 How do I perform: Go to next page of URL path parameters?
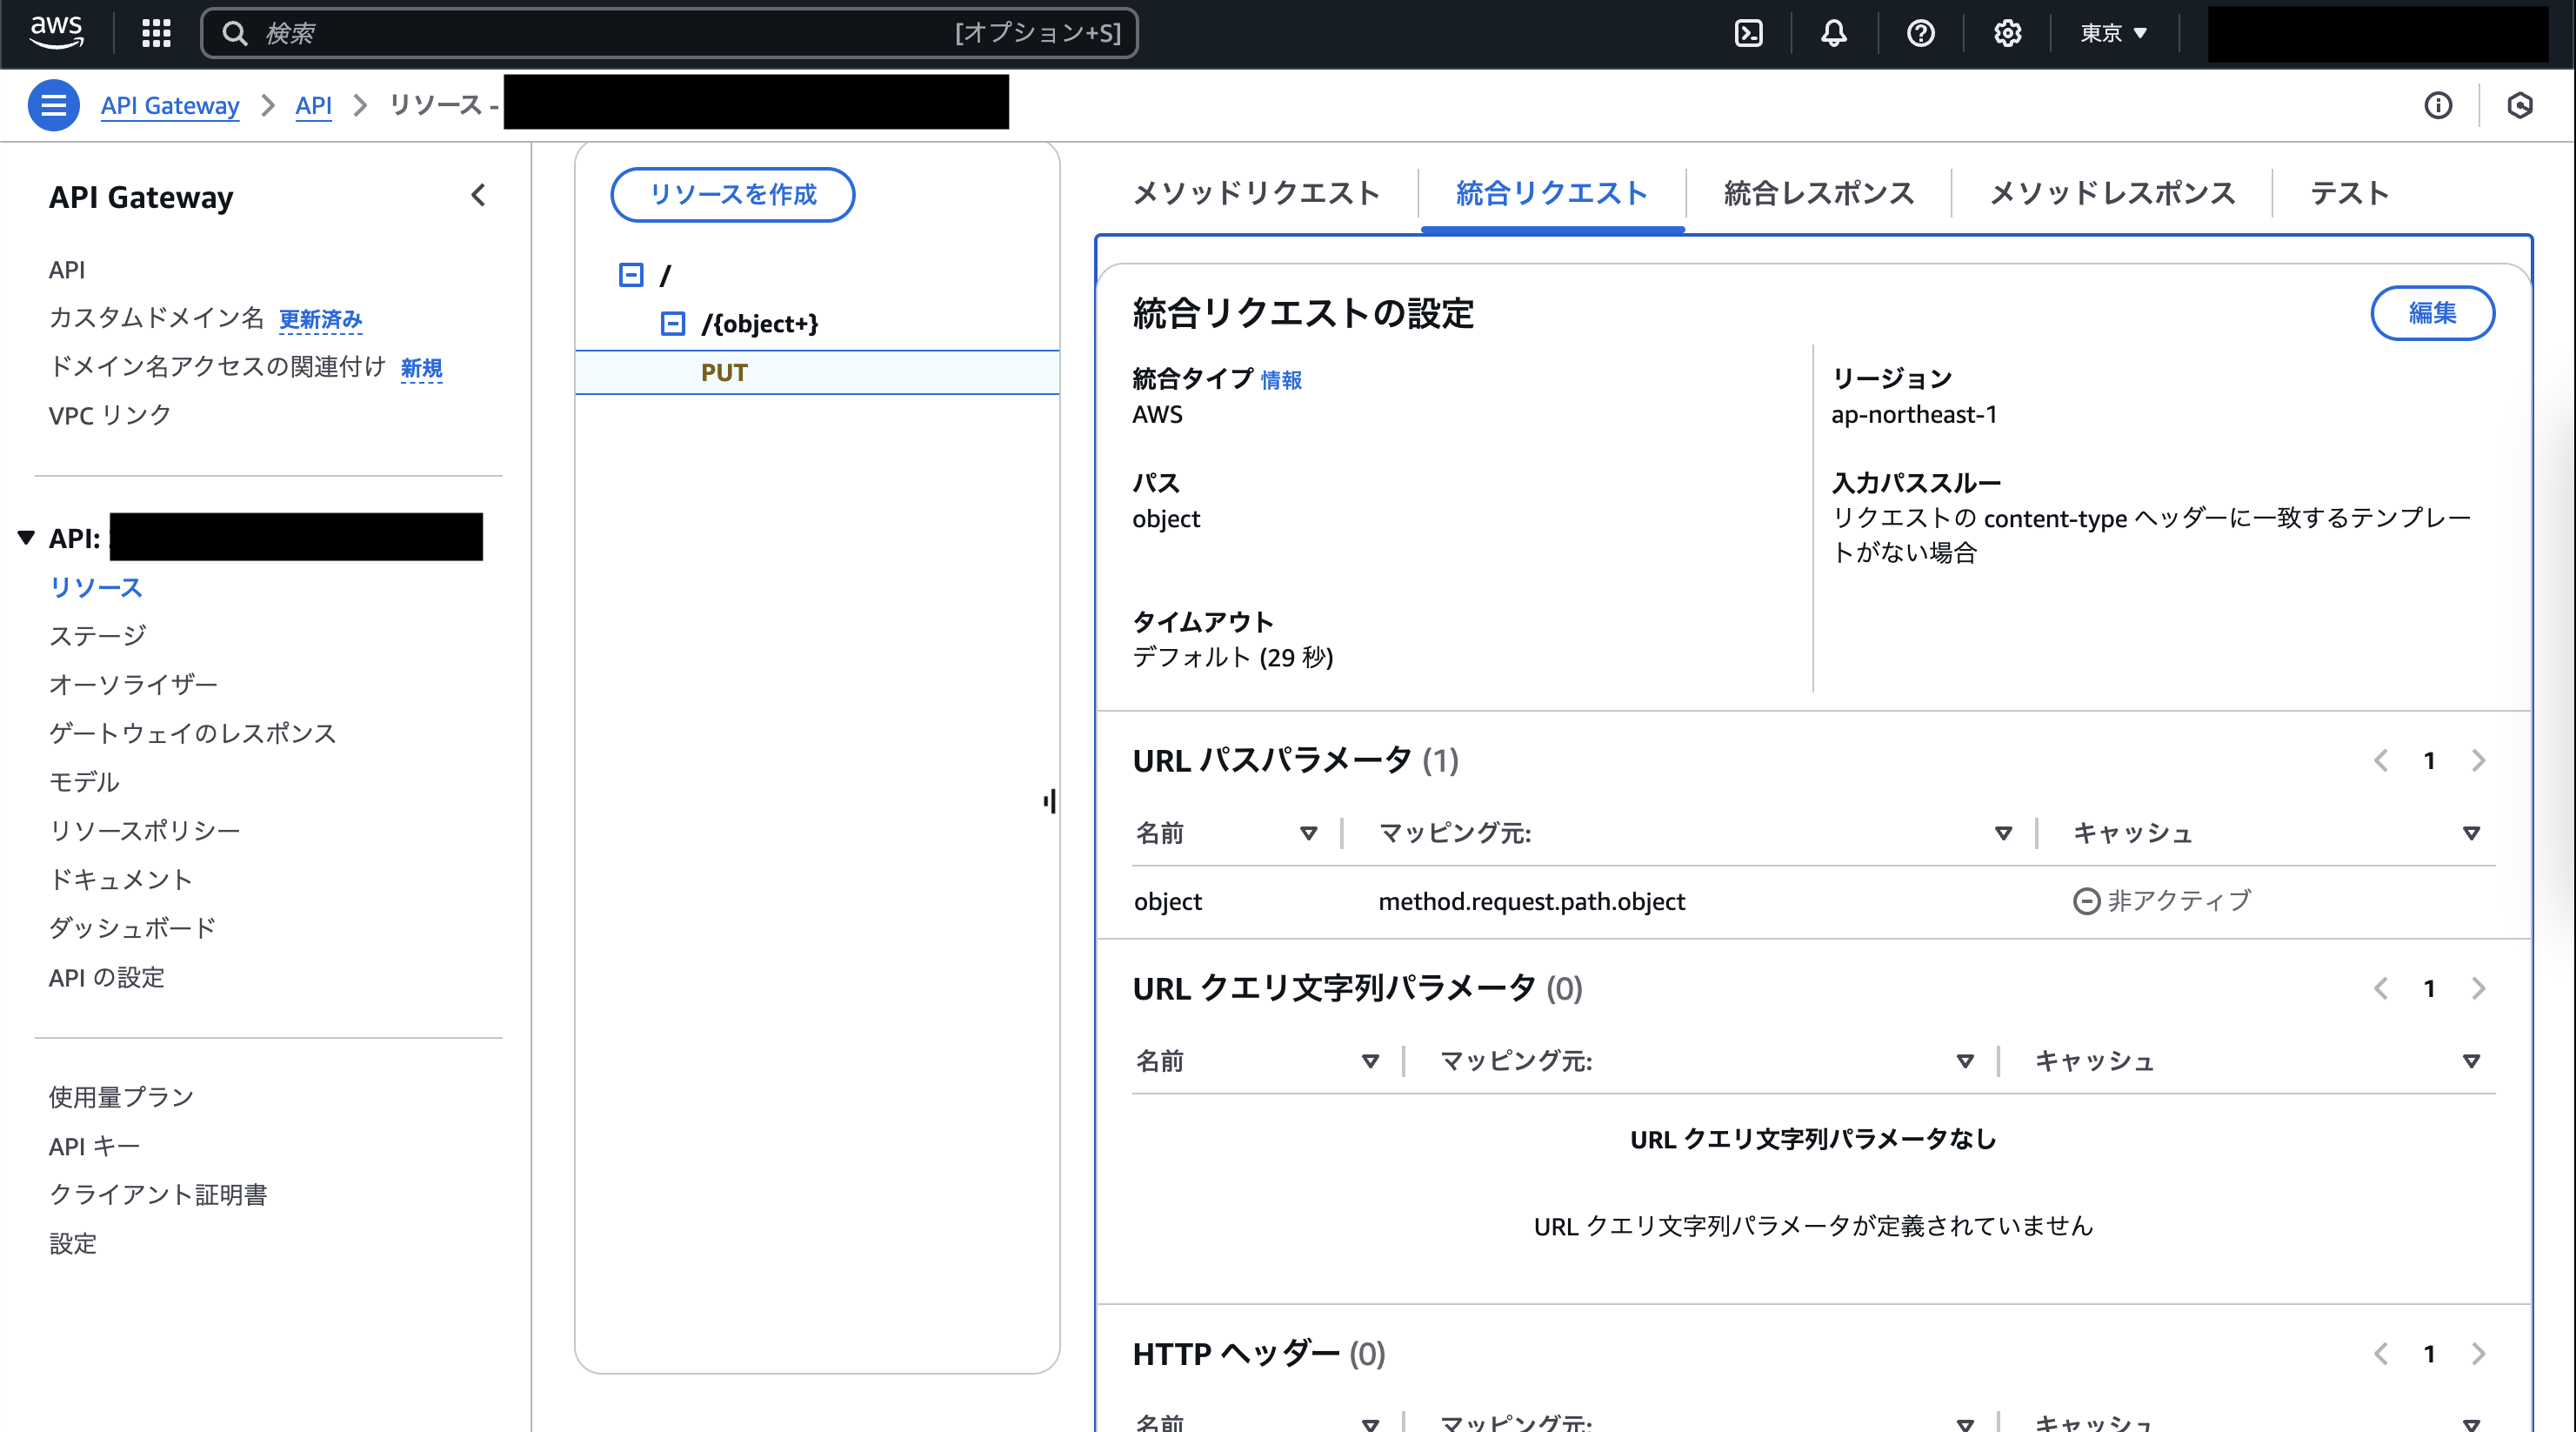tap(2478, 760)
